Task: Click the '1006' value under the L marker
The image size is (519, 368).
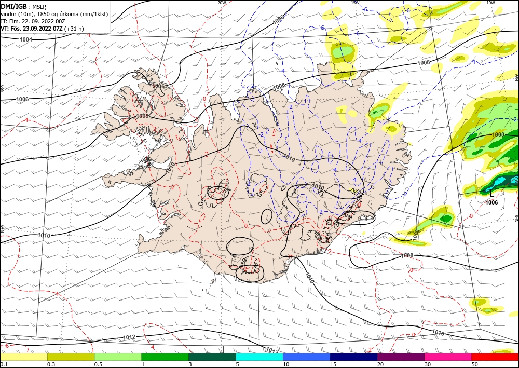Action: (491, 202)
